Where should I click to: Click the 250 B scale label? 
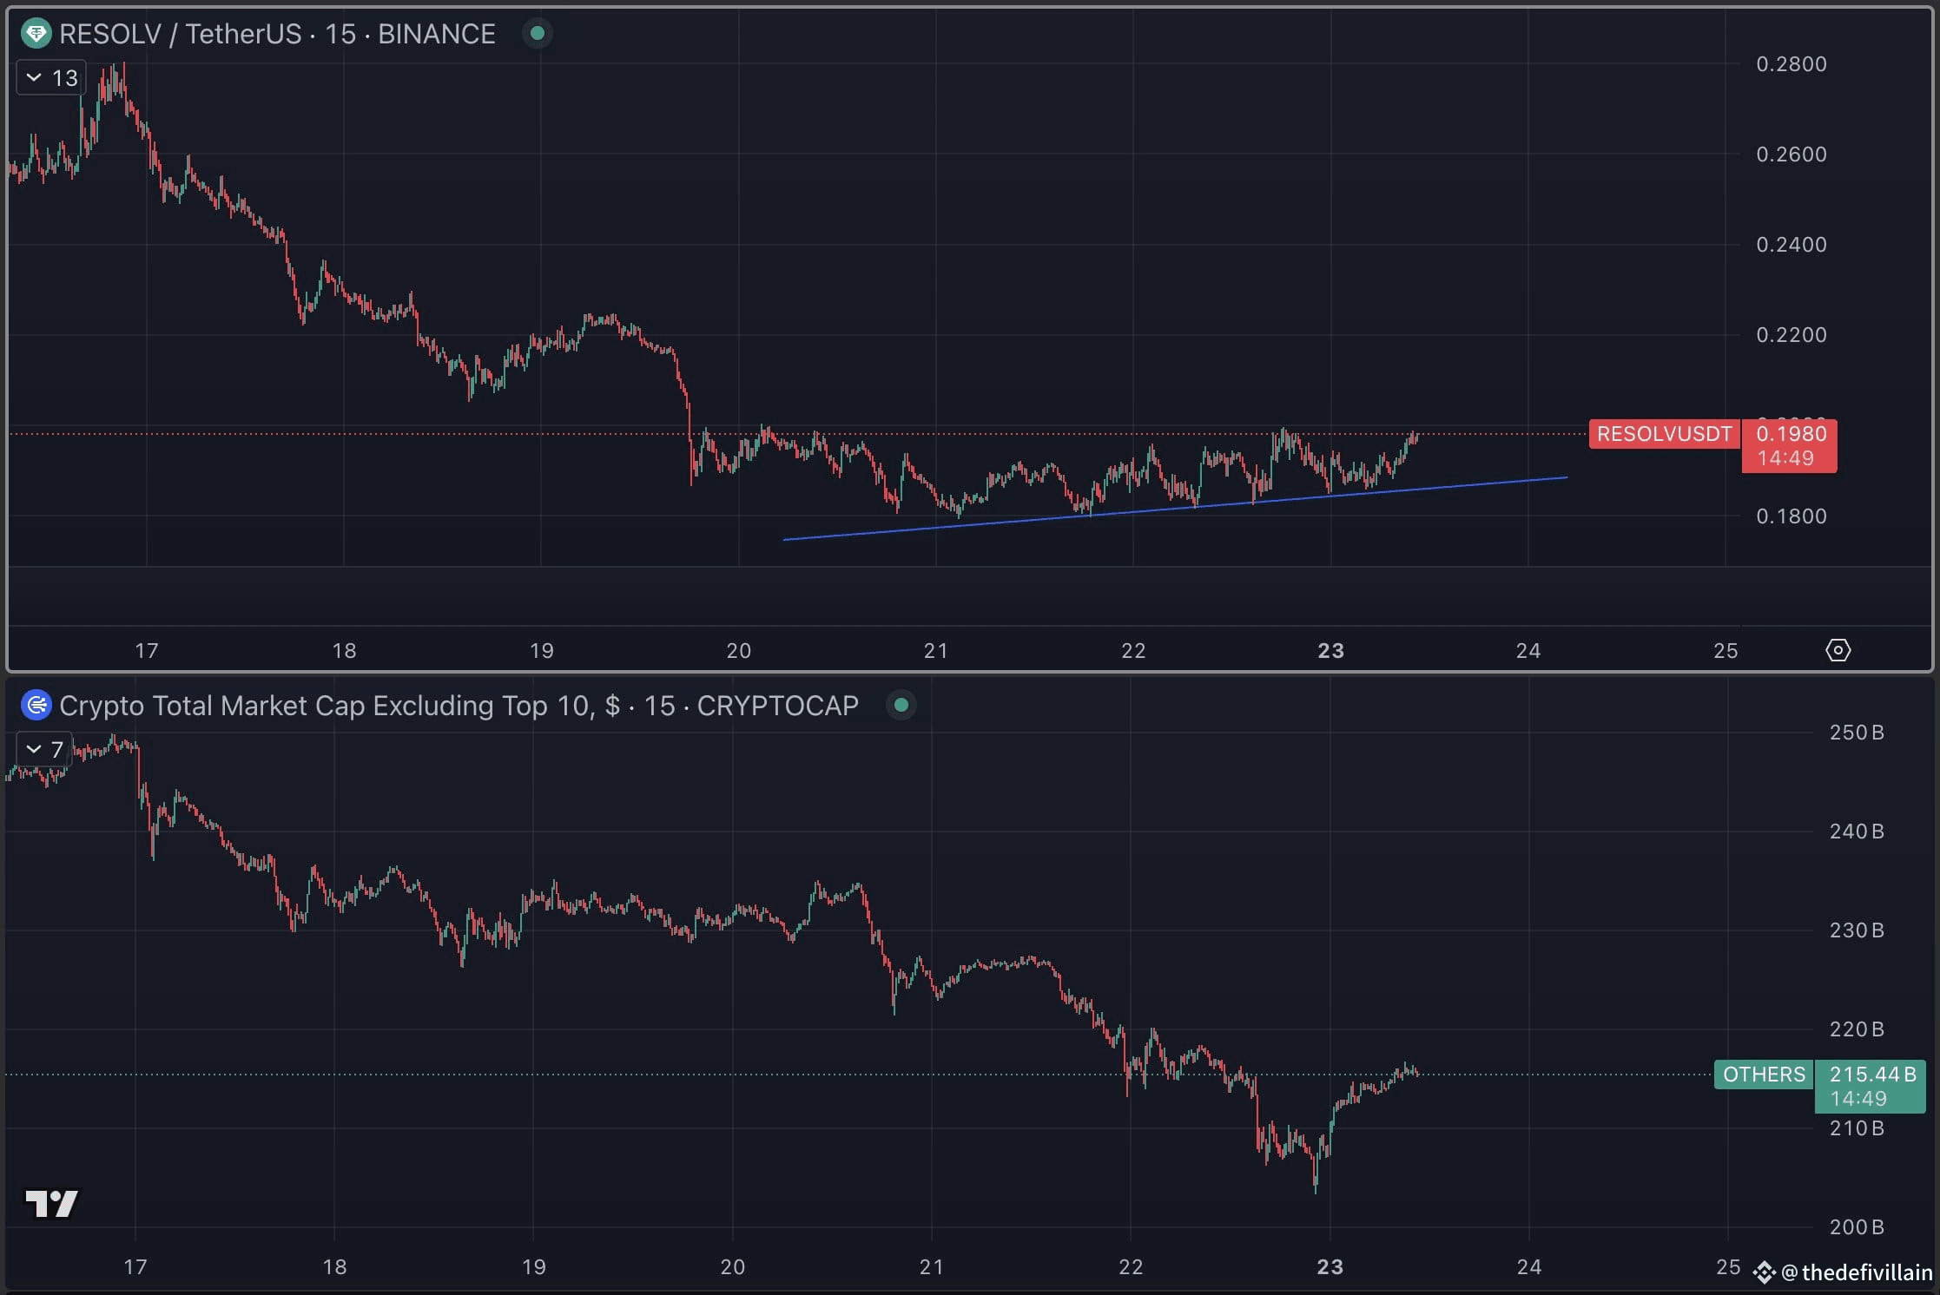(x=1857, y=733)
